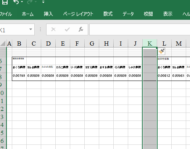Expand the Name Box dropdown arrow
The width and height of the screenshot is (190, 149).
tap(31, 29)
